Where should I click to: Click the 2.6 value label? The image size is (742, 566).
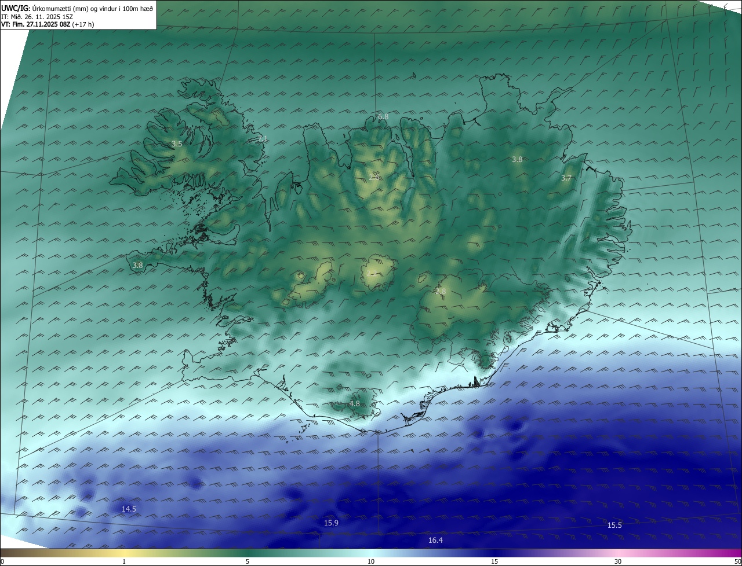point(374,177)
